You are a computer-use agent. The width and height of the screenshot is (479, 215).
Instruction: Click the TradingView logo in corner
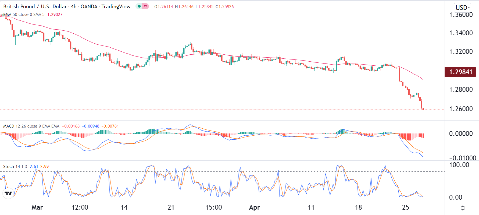tap(8, 193)
